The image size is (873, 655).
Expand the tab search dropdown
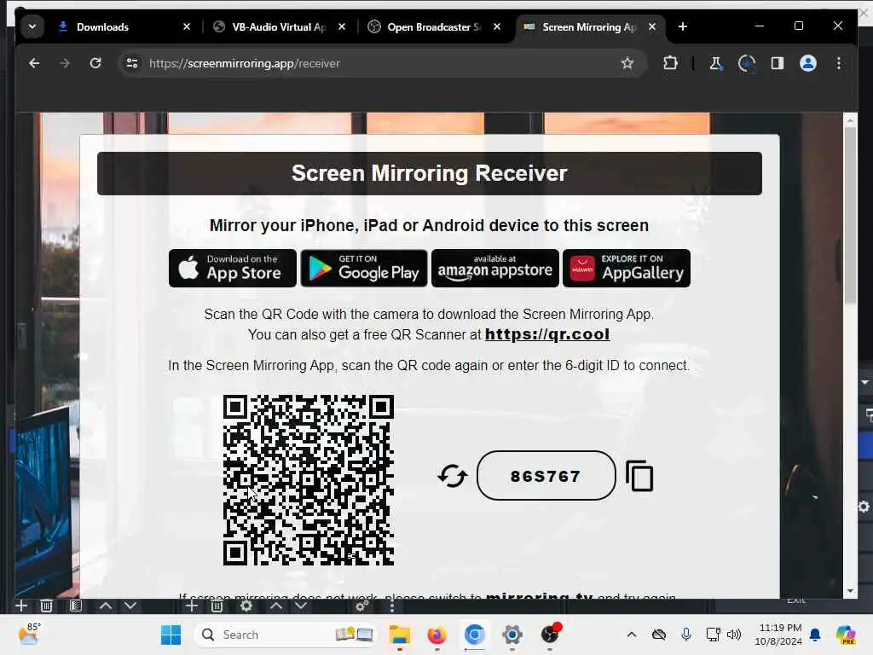(32, 26)
